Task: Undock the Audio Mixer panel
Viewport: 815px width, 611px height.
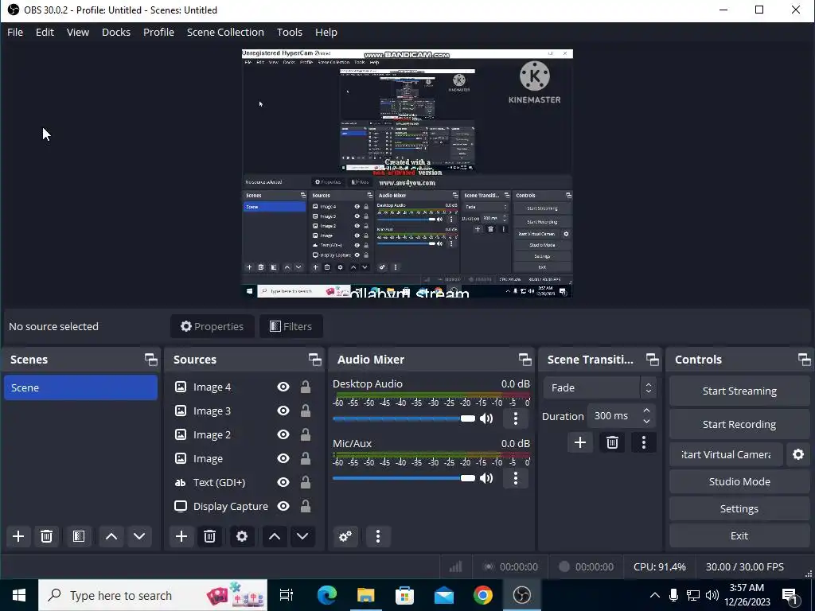Action: click(525, 360)
